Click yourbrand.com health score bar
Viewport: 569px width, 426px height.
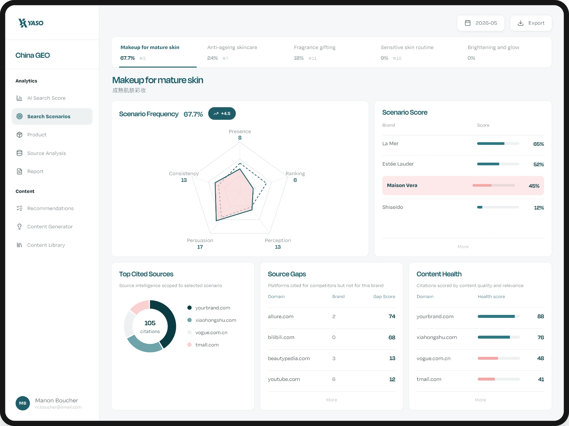(x=498, y=316)
